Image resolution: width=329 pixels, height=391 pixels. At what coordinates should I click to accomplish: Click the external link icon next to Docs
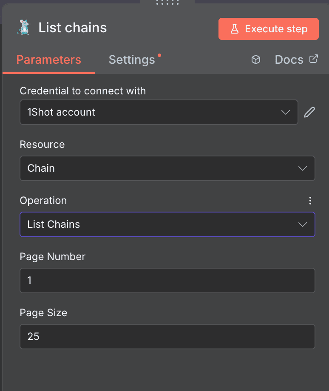(313, 59)
